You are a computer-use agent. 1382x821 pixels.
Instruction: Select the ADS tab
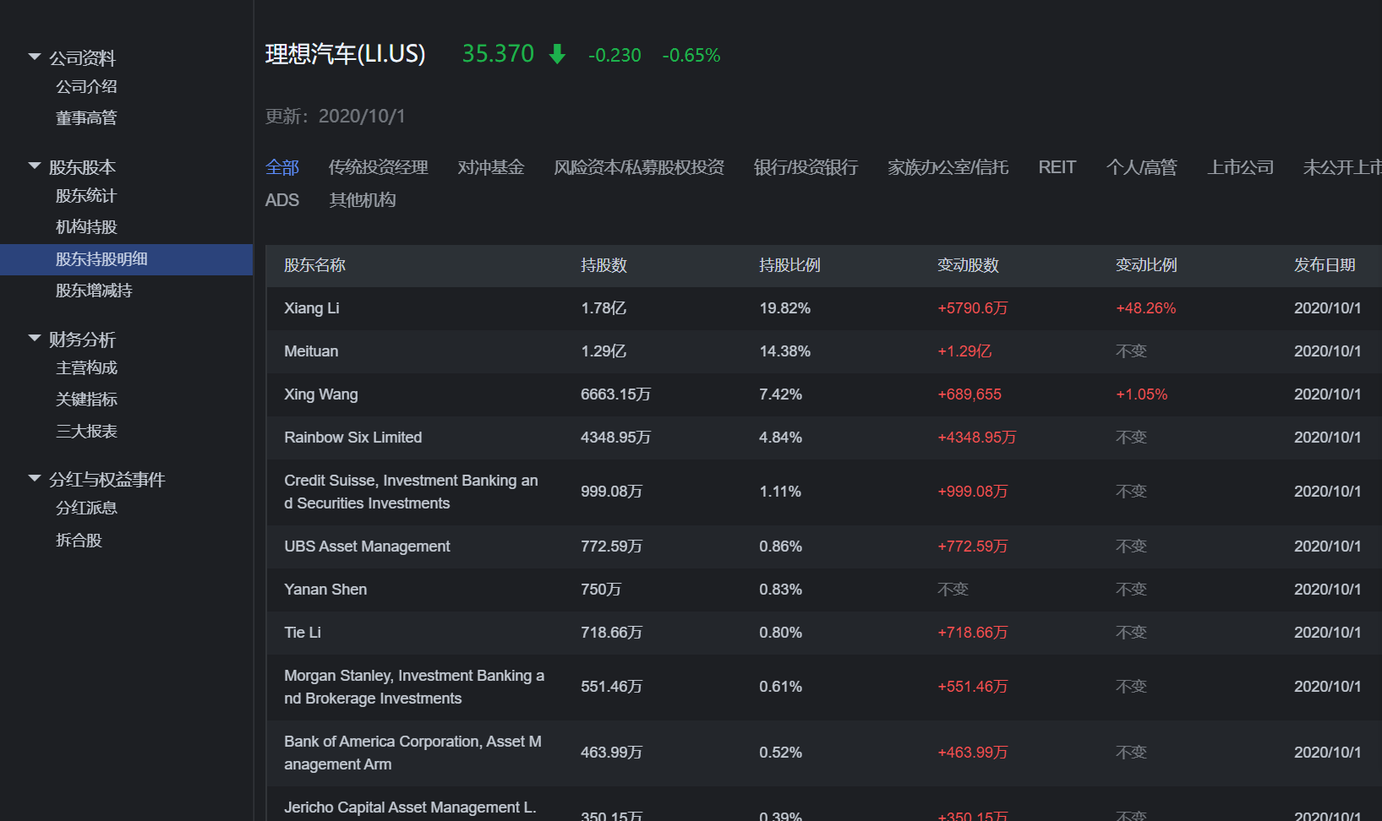[282, 200]
